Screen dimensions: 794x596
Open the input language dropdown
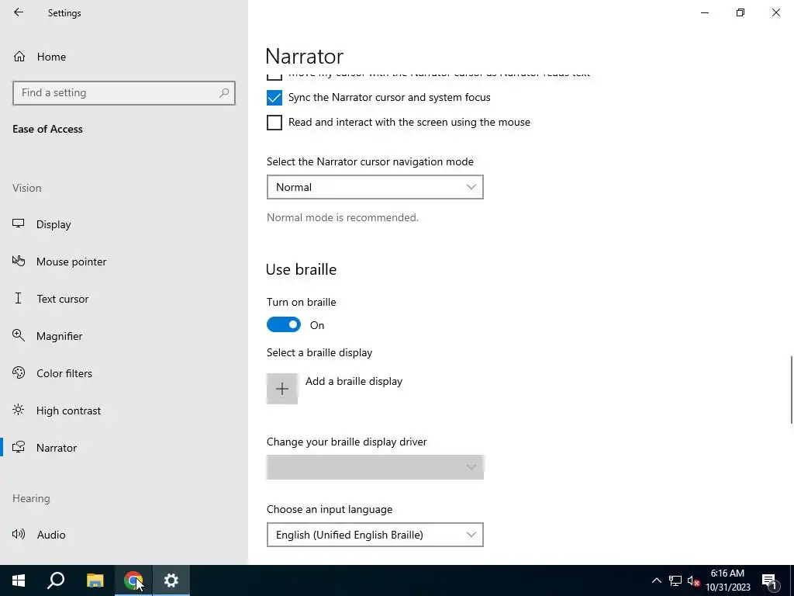click(375, 535)
